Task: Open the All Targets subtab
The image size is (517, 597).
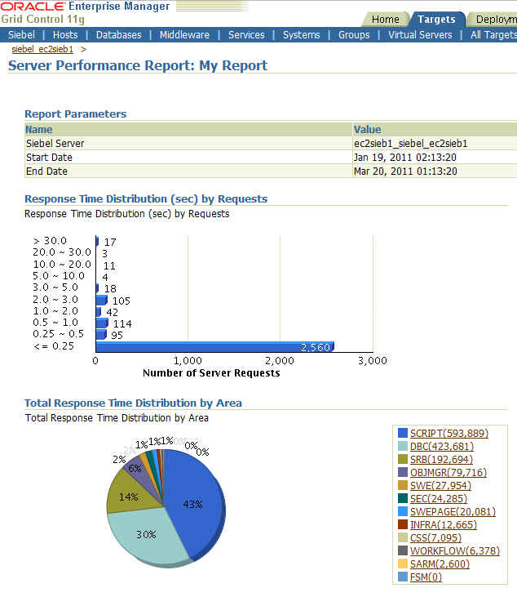Action: pos(493,35)
